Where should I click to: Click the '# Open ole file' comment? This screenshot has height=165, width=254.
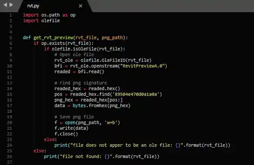point(74,55)
